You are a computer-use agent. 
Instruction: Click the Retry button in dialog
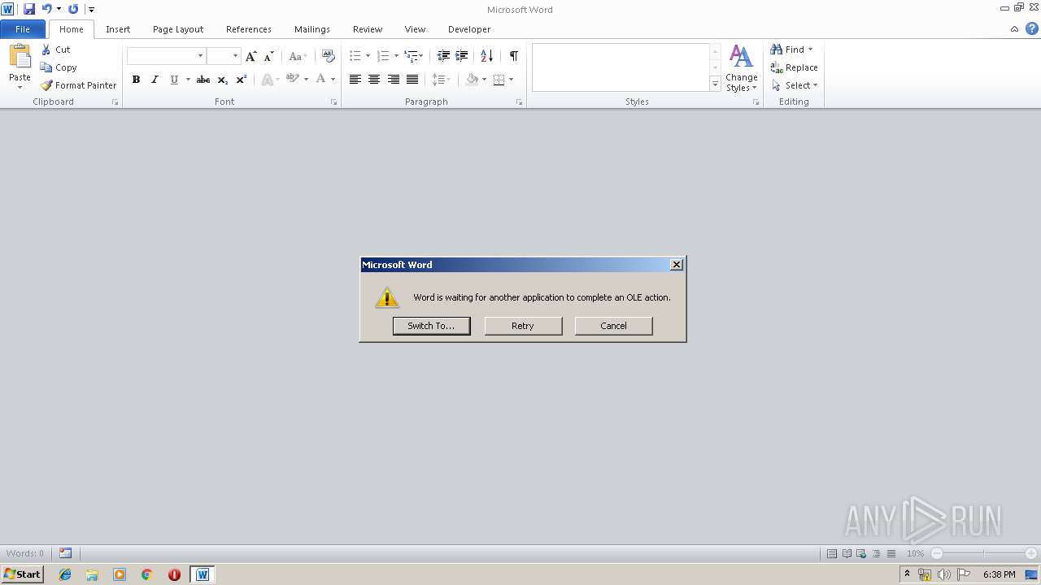tap(523, 326)
